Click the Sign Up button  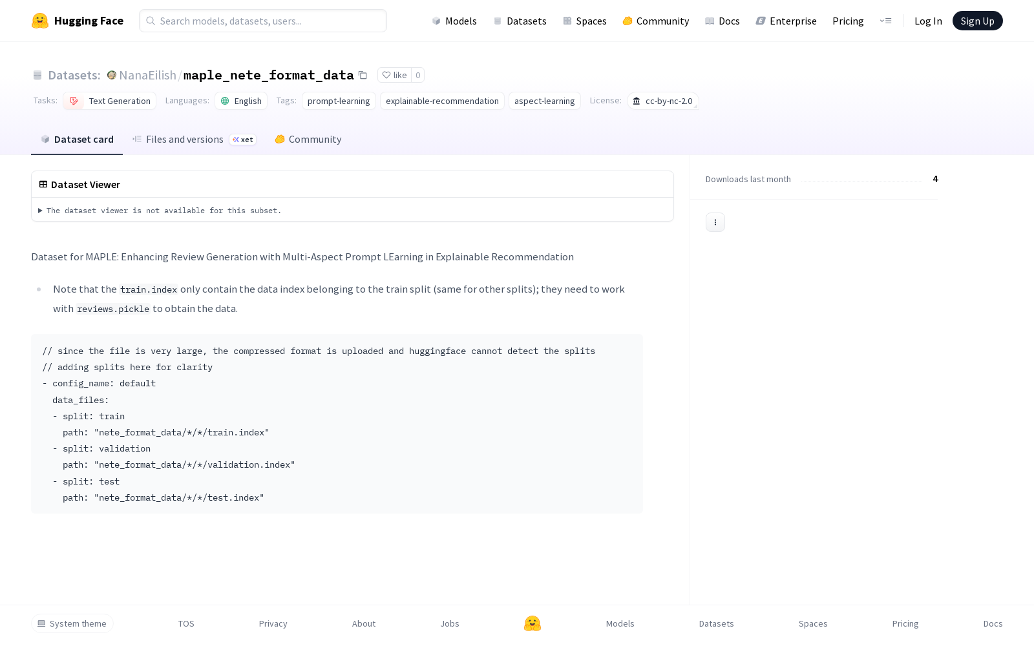(x=978, y=21)
